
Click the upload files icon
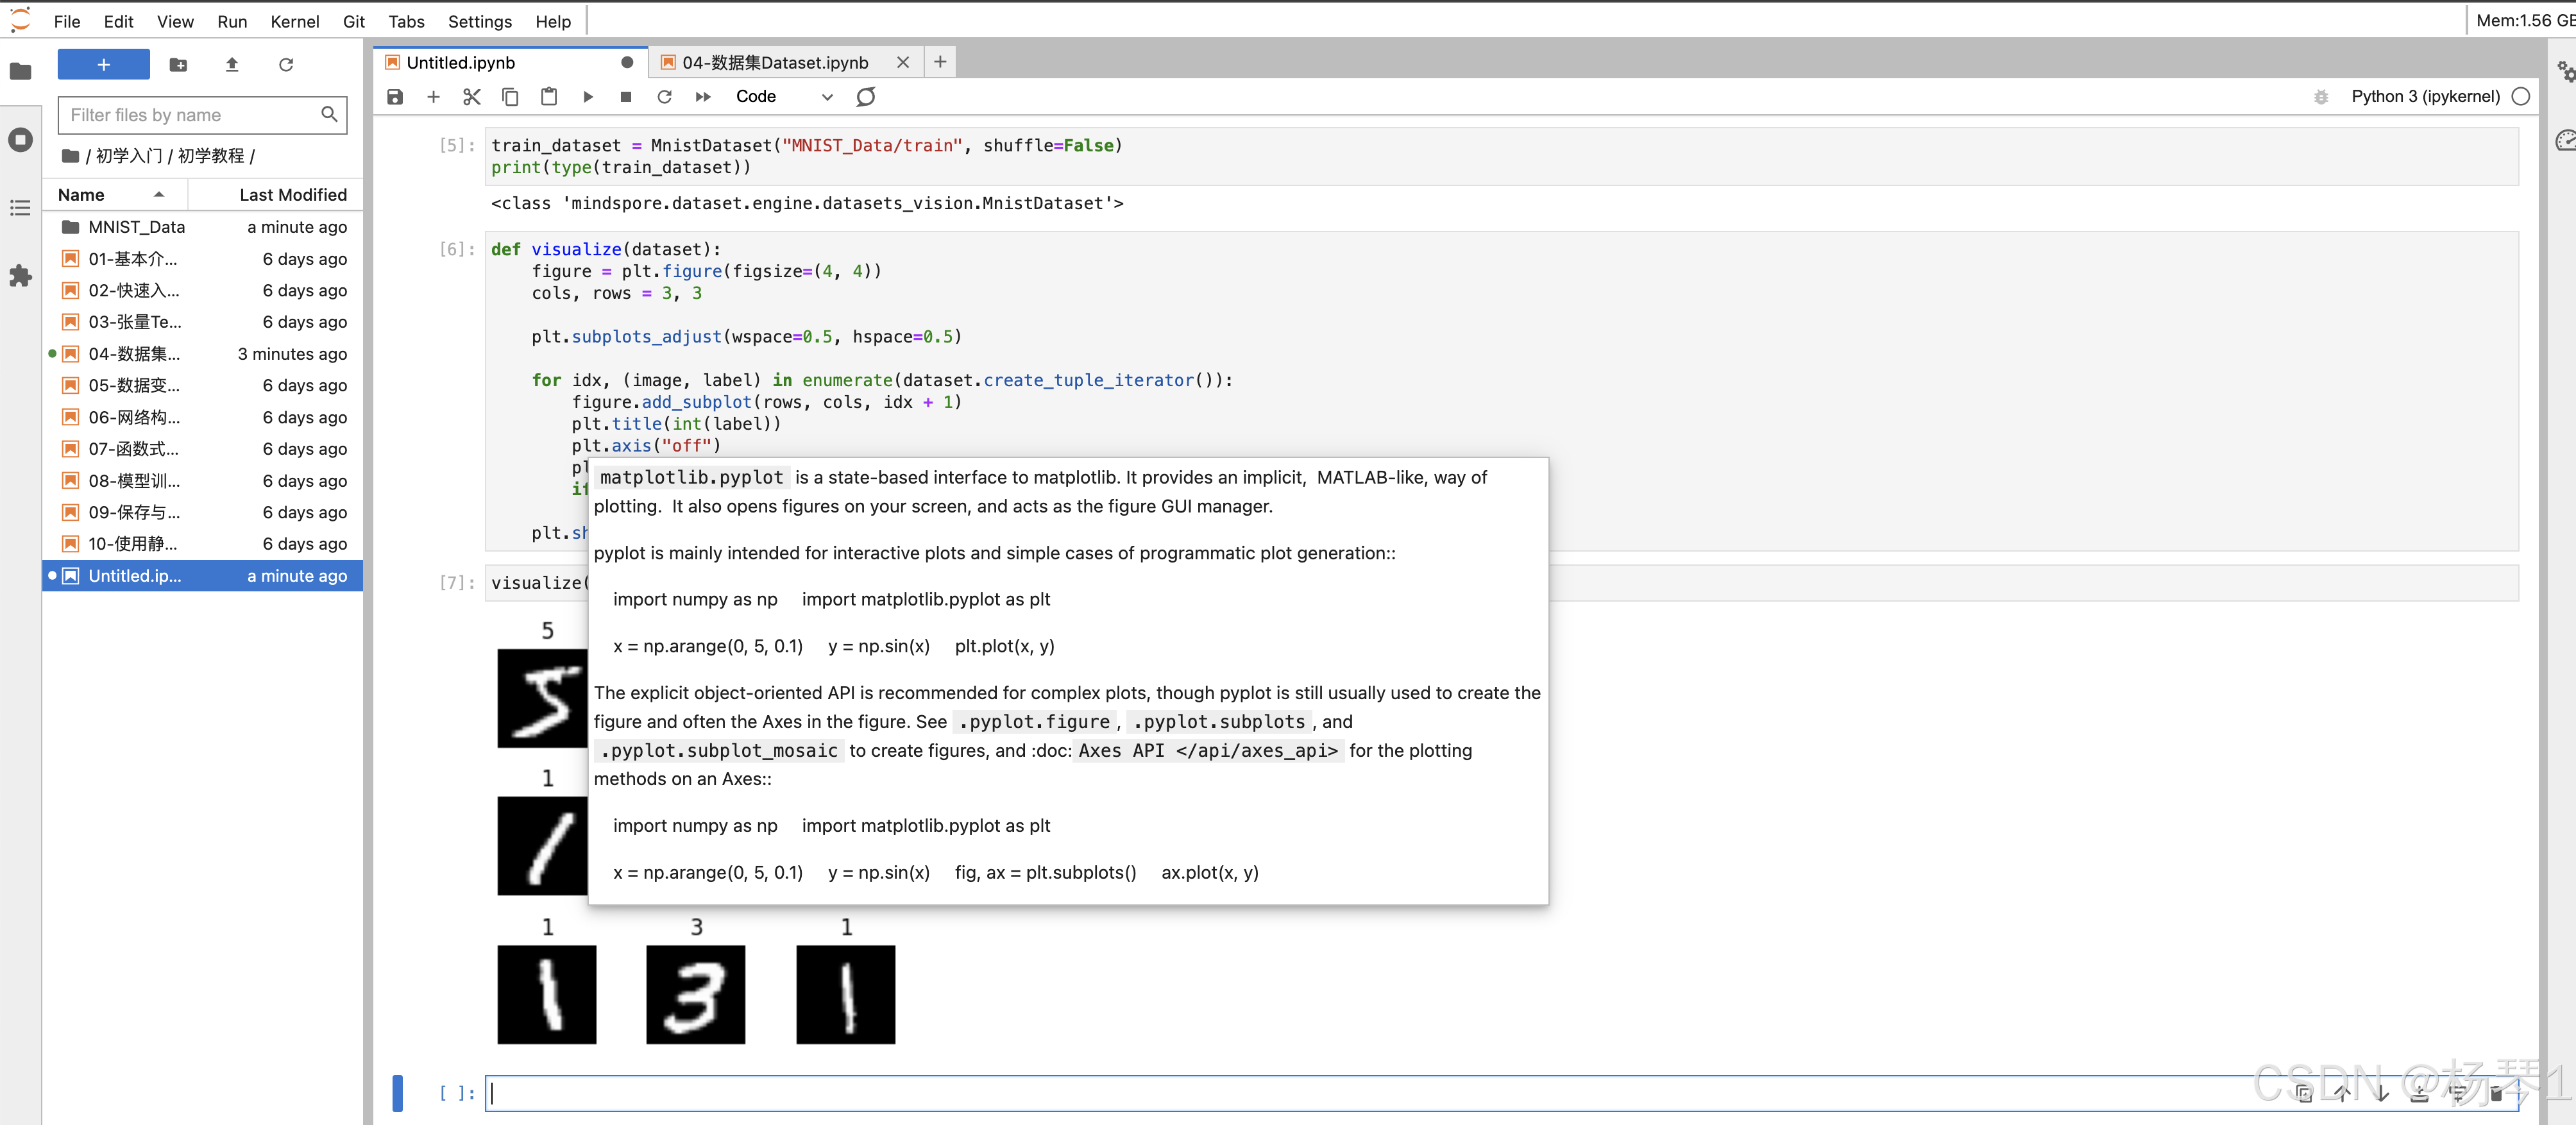(x=232, y=65)
